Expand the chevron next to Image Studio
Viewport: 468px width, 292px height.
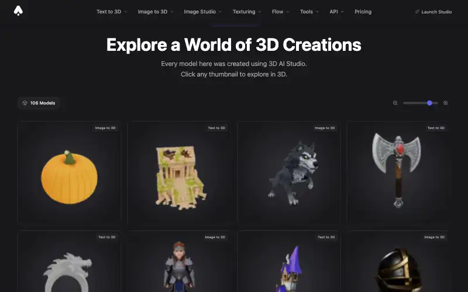click(x=221, y=12)
